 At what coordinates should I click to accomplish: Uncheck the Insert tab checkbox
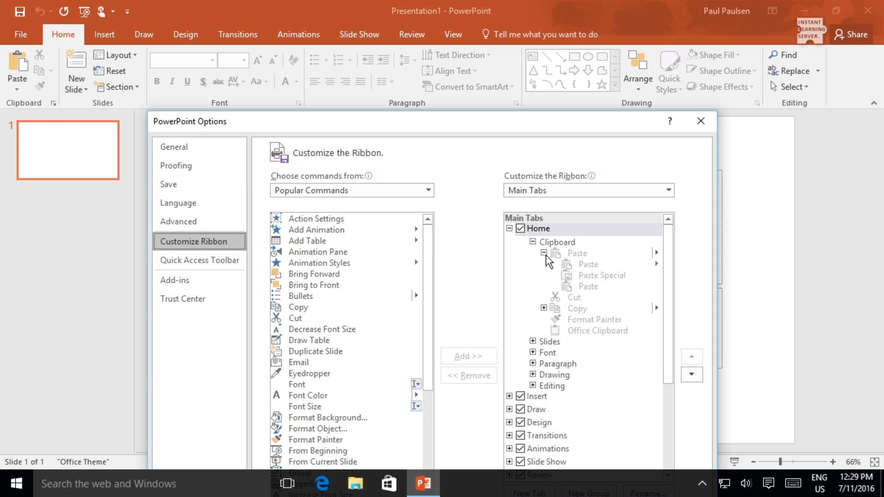pyautogui.click(x=520, y=396)
